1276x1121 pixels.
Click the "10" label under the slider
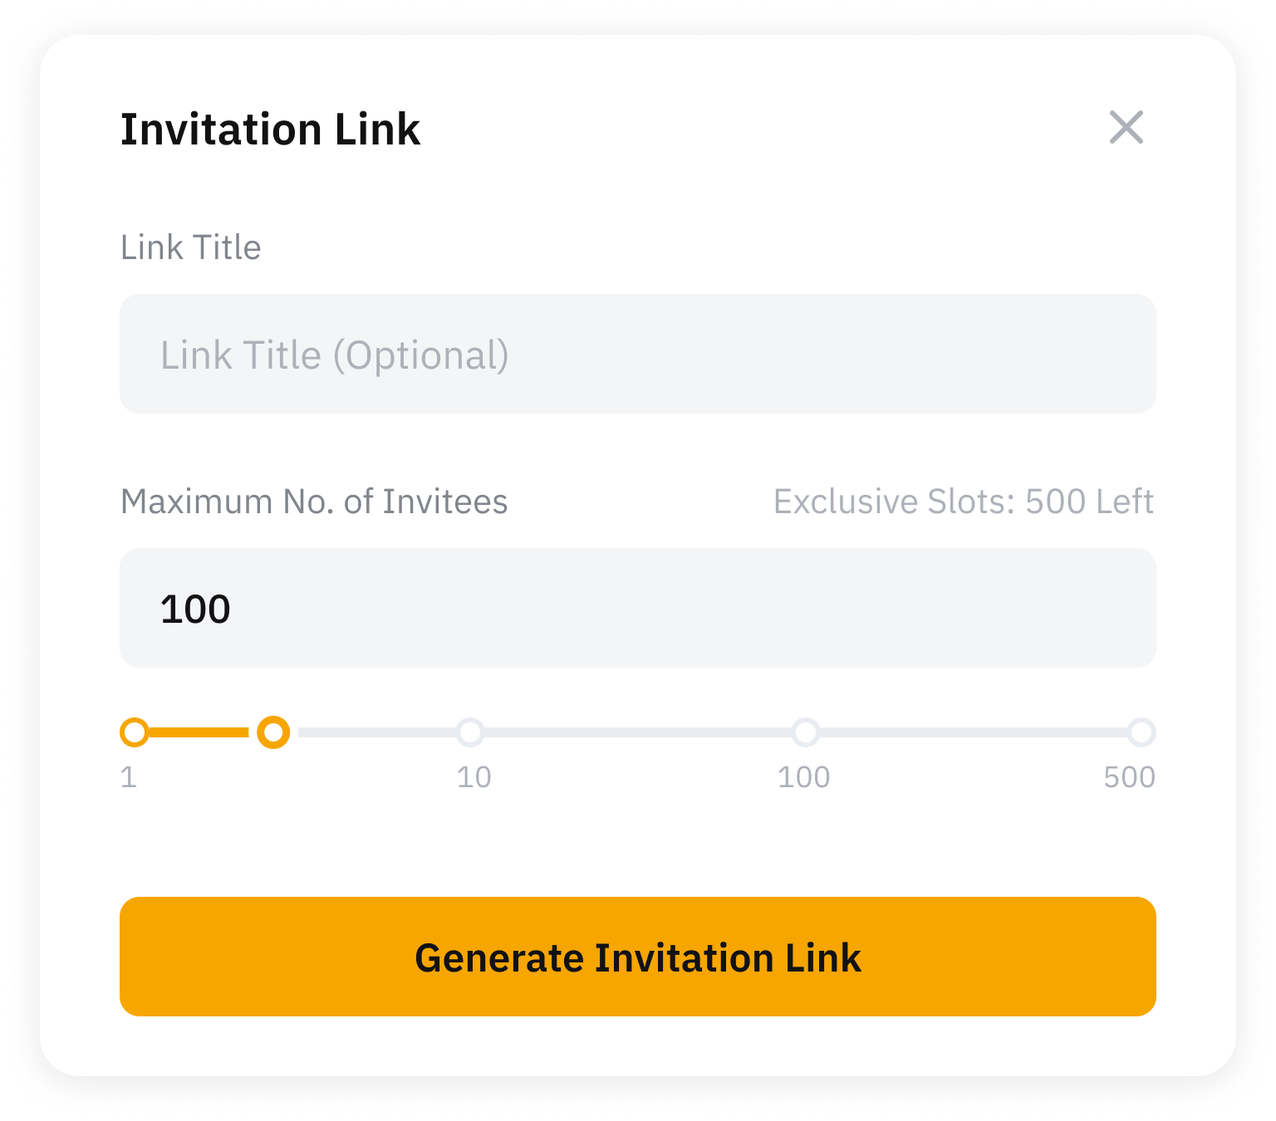(474, 777)
